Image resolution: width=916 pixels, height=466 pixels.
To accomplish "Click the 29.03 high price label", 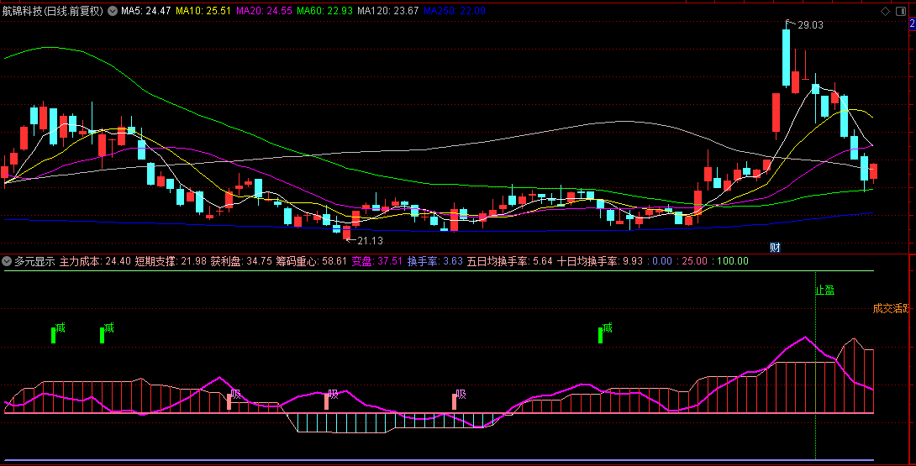I will [810, 25].
